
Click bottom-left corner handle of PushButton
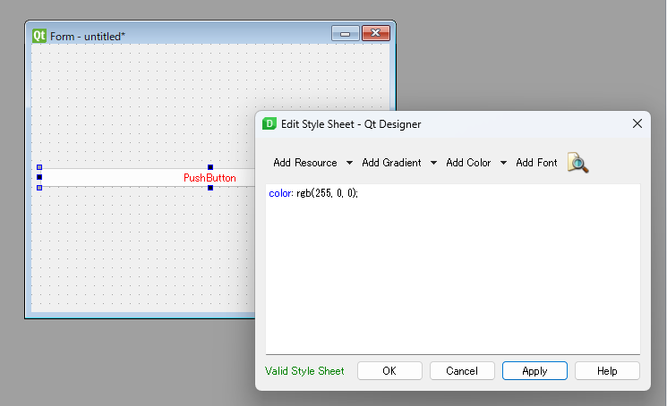[39, 188]
